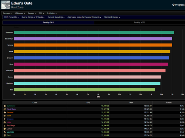Viewport: 185px width, 138px height.
Task: Open the Standard Comps dropdown
Action: (x=112, y=17)
